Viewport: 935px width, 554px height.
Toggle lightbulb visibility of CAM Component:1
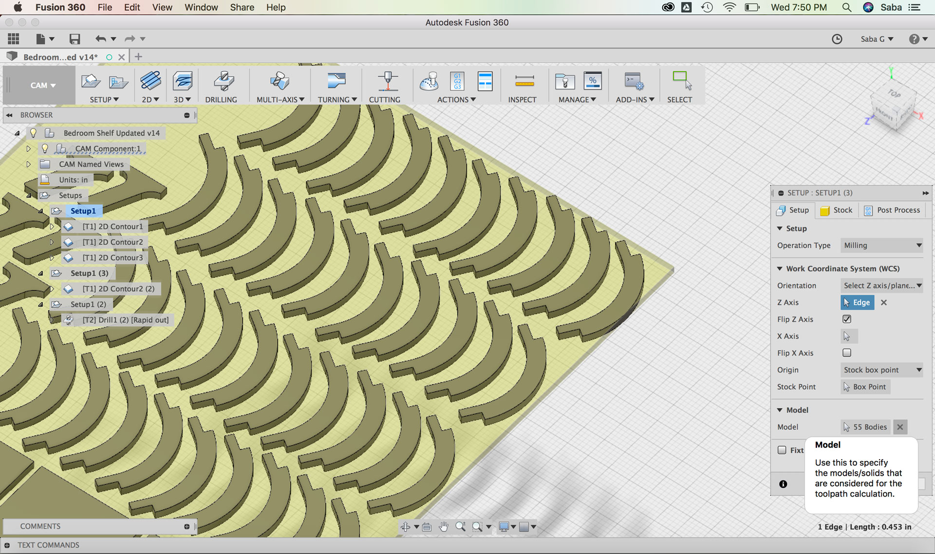coord(45,148)
